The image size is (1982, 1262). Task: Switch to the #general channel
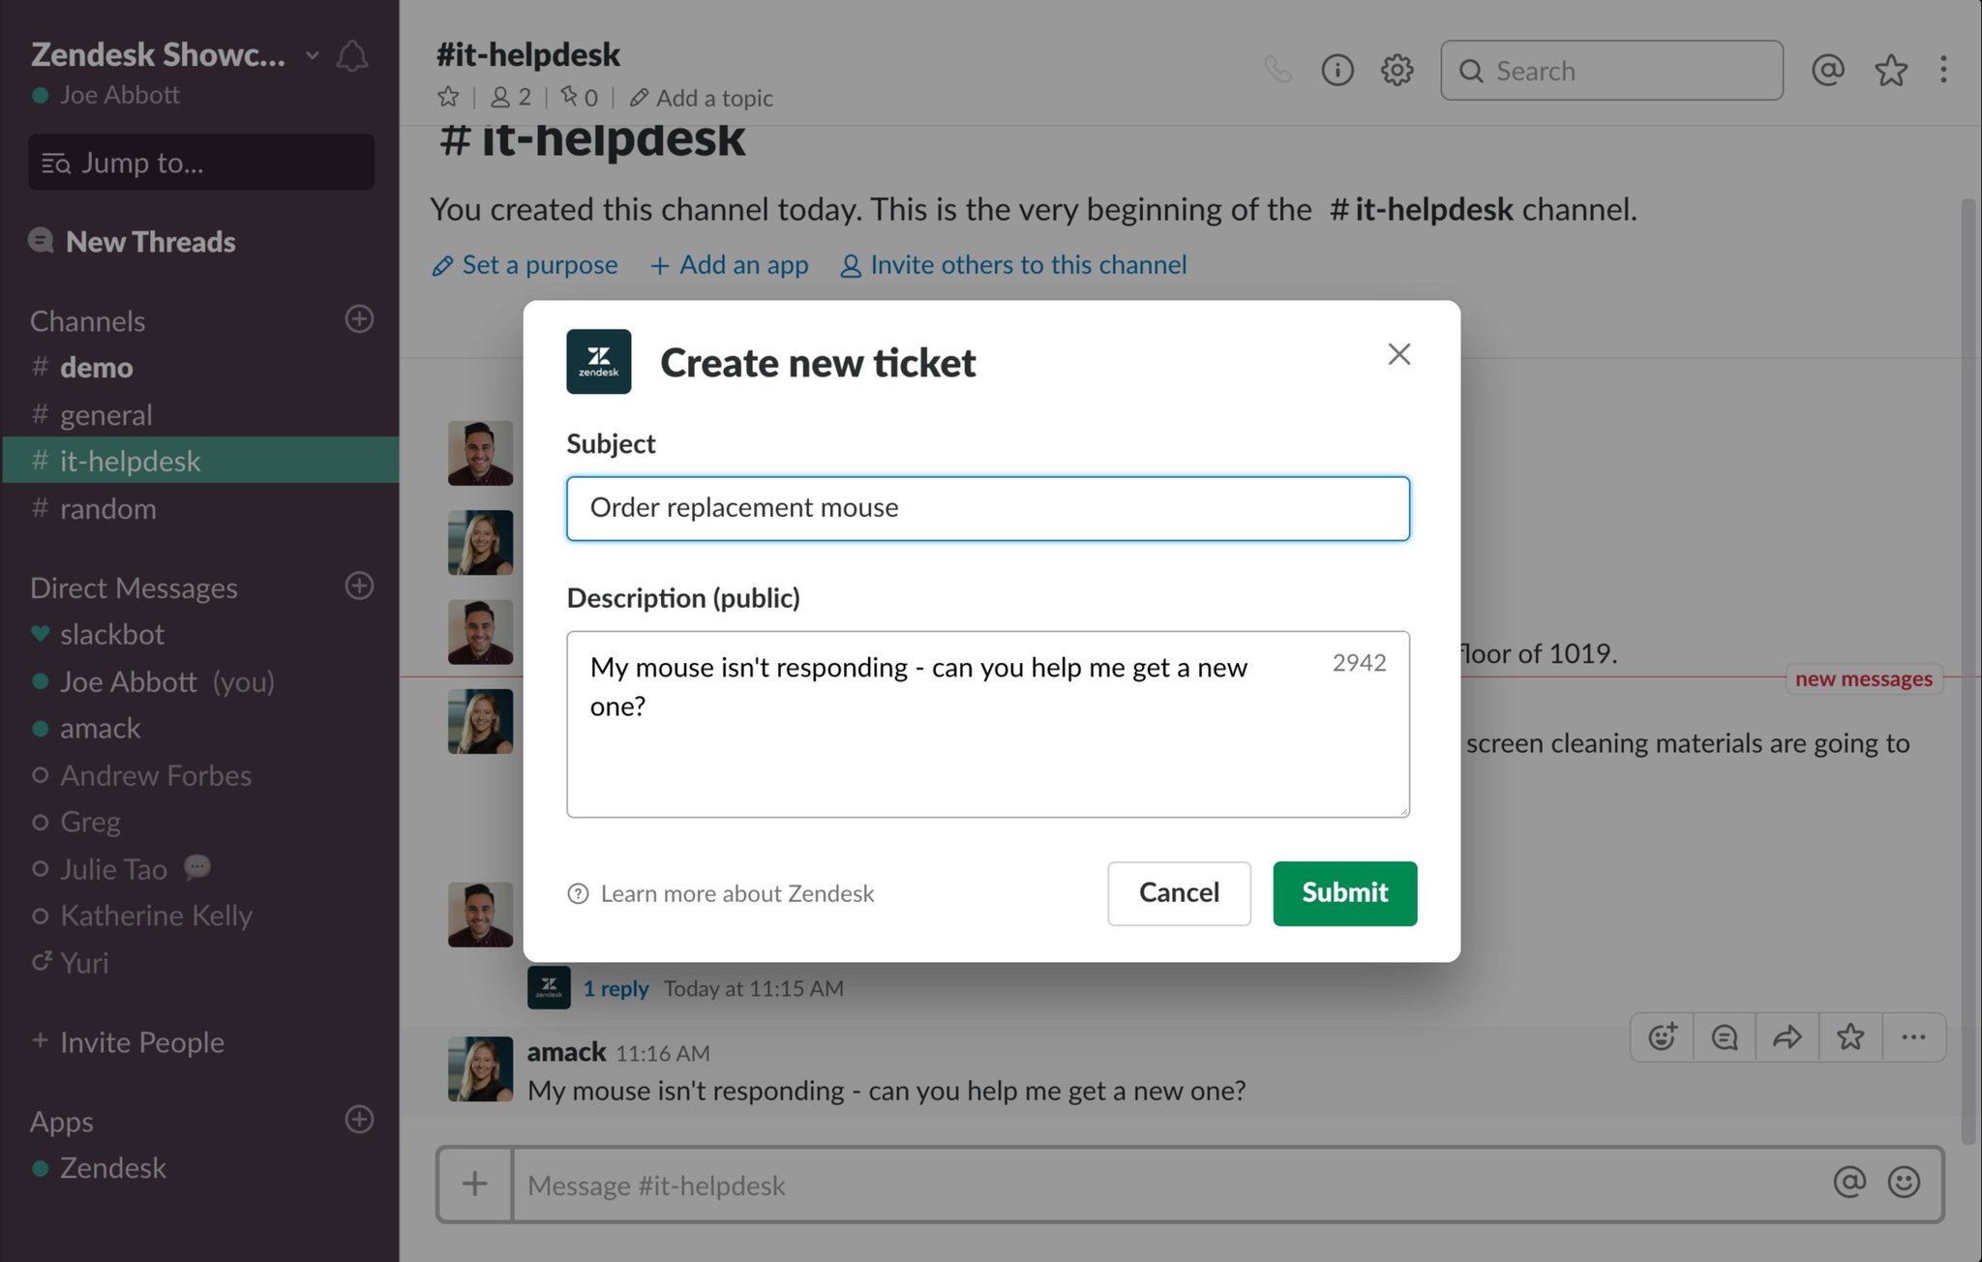point(106,414)
